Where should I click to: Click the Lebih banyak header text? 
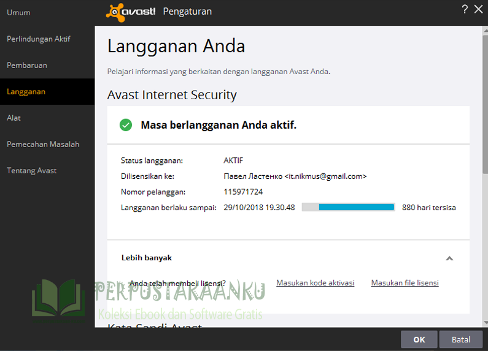(x=147, y=258)
